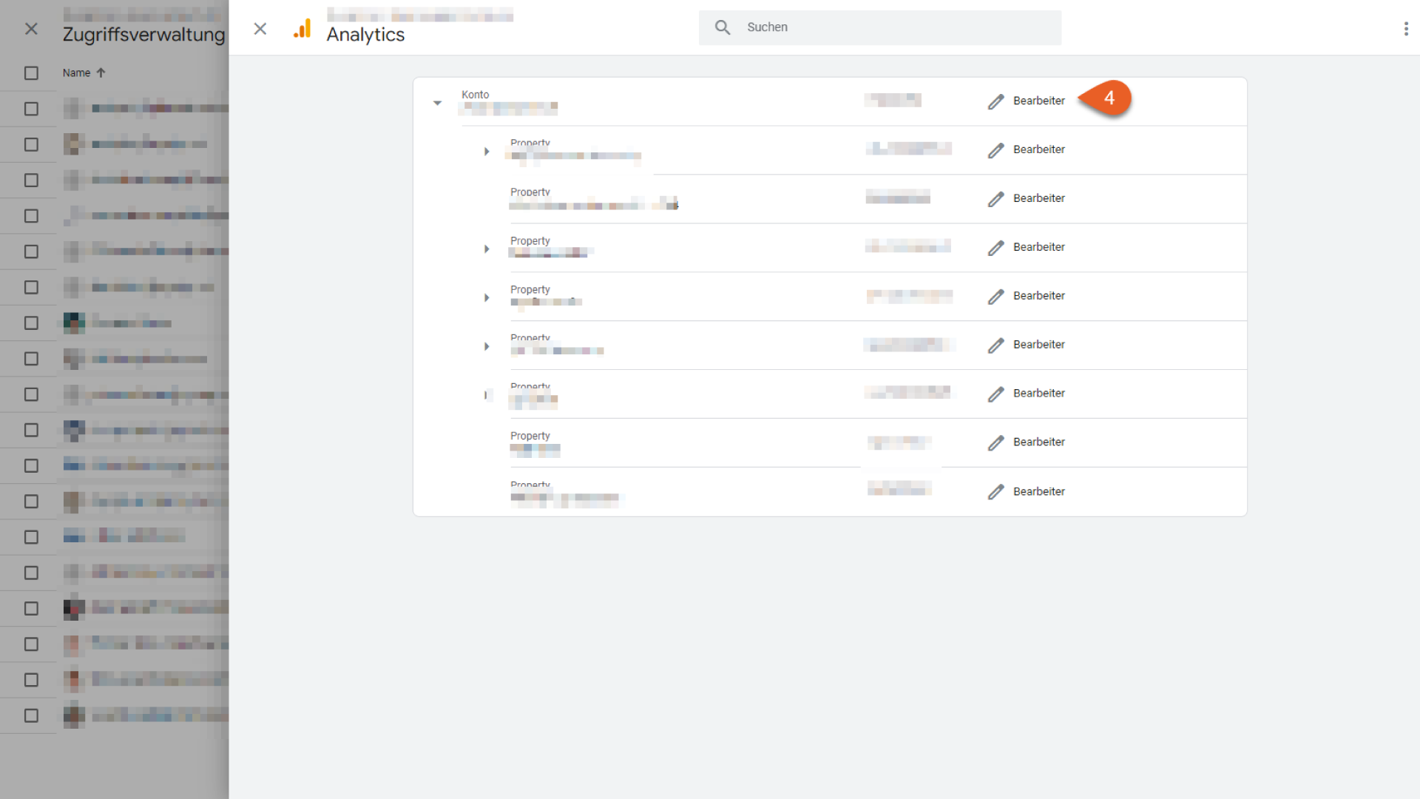The image size is (1420, 799).
Task: Expand the first Property tree item
Action: click(x=486, y=151)
